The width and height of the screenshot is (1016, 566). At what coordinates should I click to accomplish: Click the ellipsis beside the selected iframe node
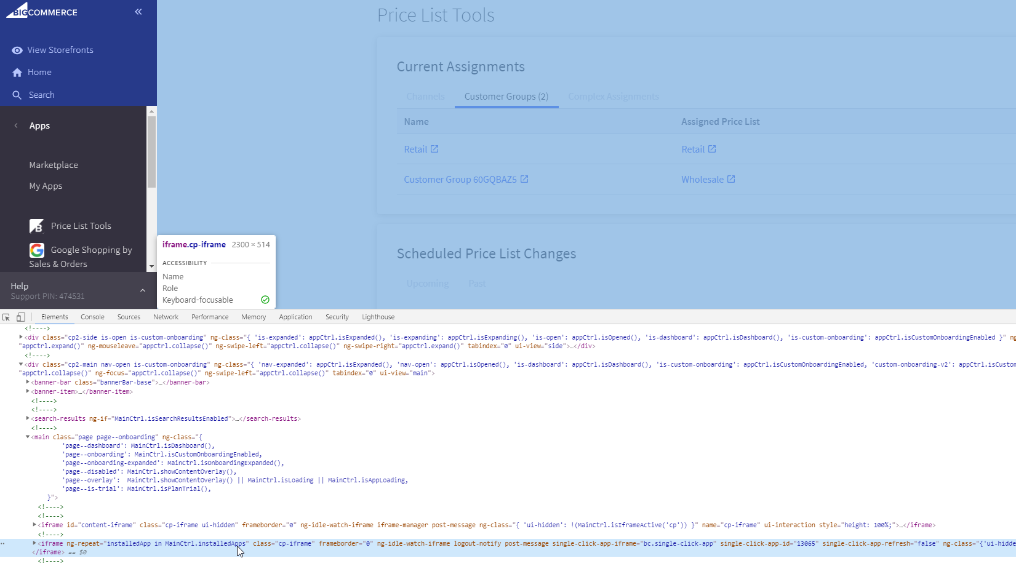(x=3, y=544)
